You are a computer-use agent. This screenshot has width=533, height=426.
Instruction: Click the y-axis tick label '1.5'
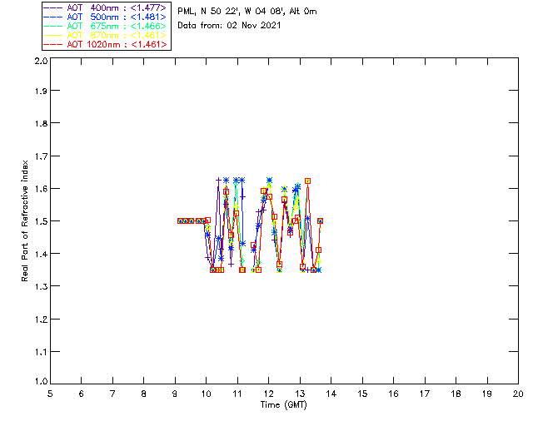(41, 221)
